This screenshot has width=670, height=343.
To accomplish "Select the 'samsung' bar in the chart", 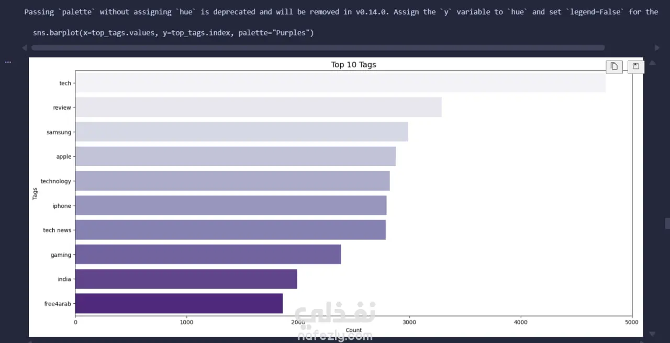I will (242, 132).
